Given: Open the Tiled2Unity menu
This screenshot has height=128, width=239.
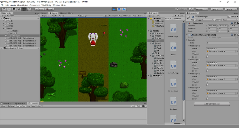Looking at the screenshot, I should tap(46, 5).
